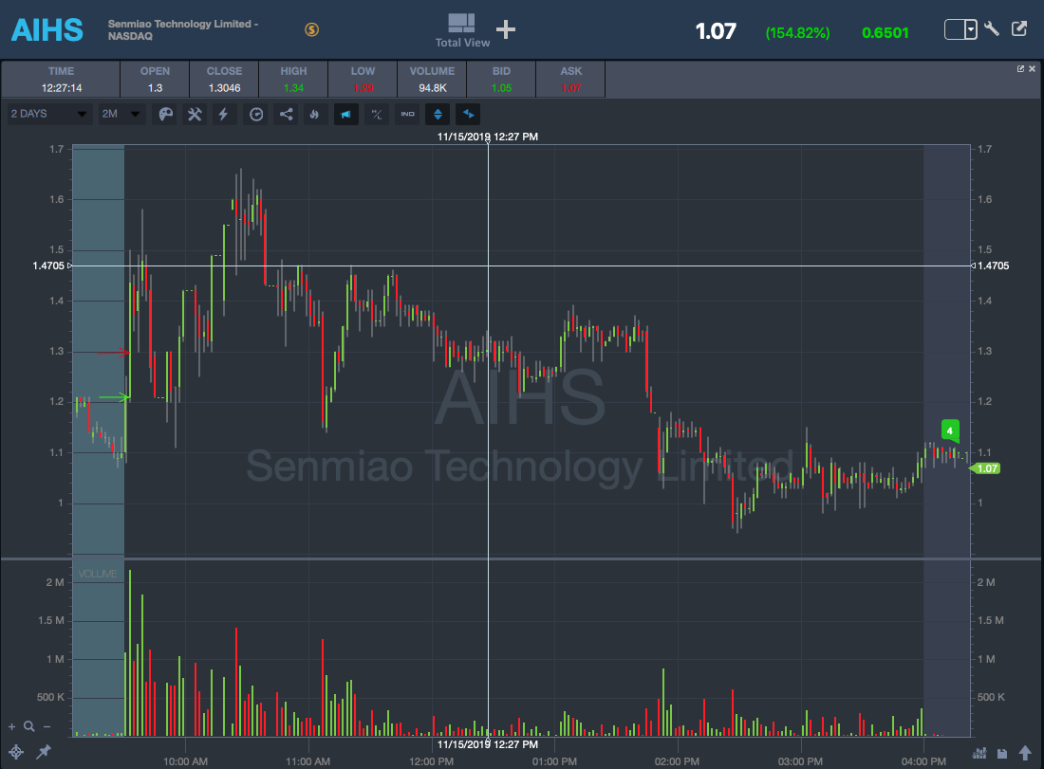The width and height of the screenshot is (1044, 769).
Task: Click the Senmiao Technology Limited company name
Action: (x=183, y=30)
